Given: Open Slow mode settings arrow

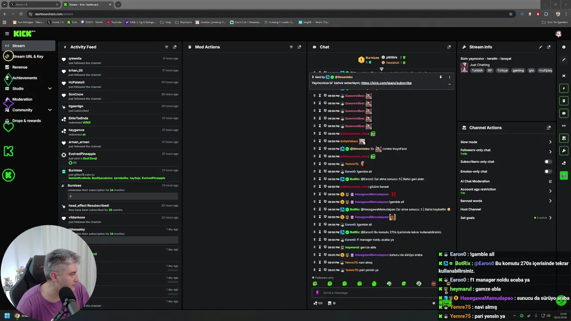Looking at the screenshot, I should tap(550, 142).
